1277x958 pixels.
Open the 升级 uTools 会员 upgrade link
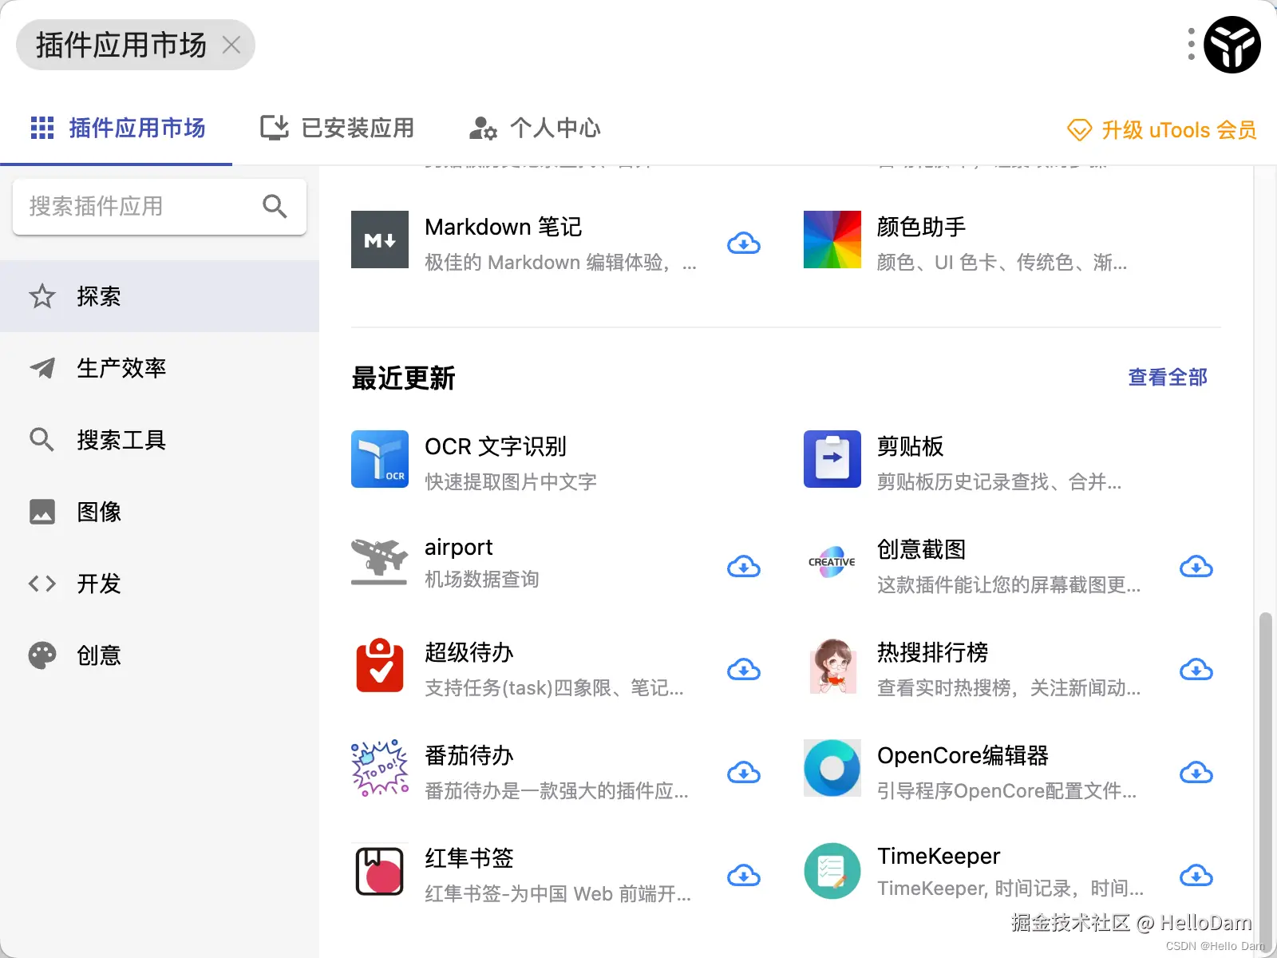click(1161, 129)
